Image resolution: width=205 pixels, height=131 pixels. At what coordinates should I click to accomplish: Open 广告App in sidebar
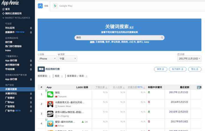click(x=10, y=102)
